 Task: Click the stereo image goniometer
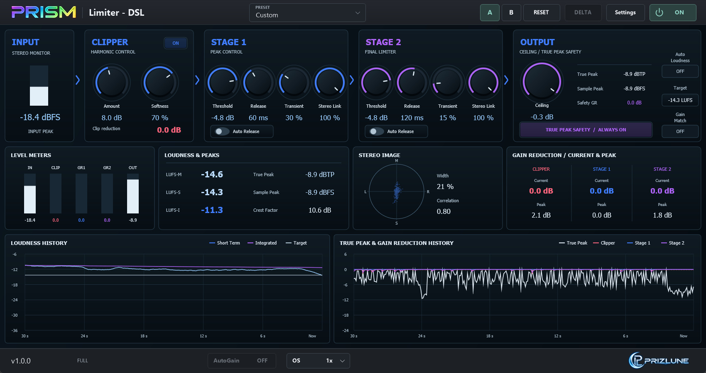point(397,191)
